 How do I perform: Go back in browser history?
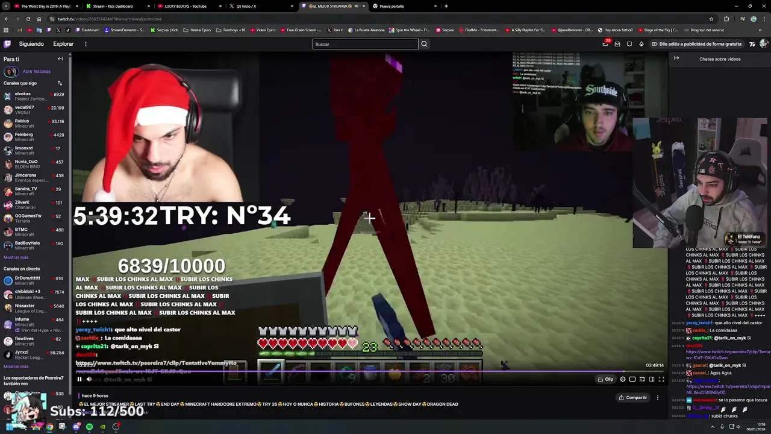[7, 19]
